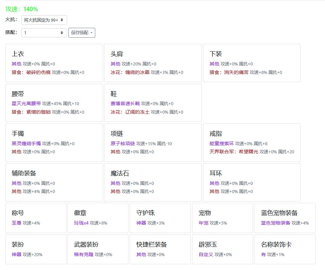Click the 保存搭配 dropdown button
The width and height of the screenshot is (325, 270).
coord(82,33)
